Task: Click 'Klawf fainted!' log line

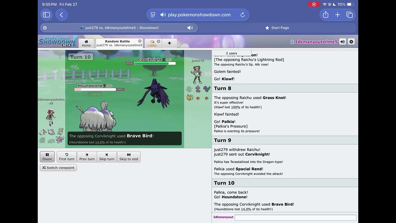Action: (x=226, y=114)
